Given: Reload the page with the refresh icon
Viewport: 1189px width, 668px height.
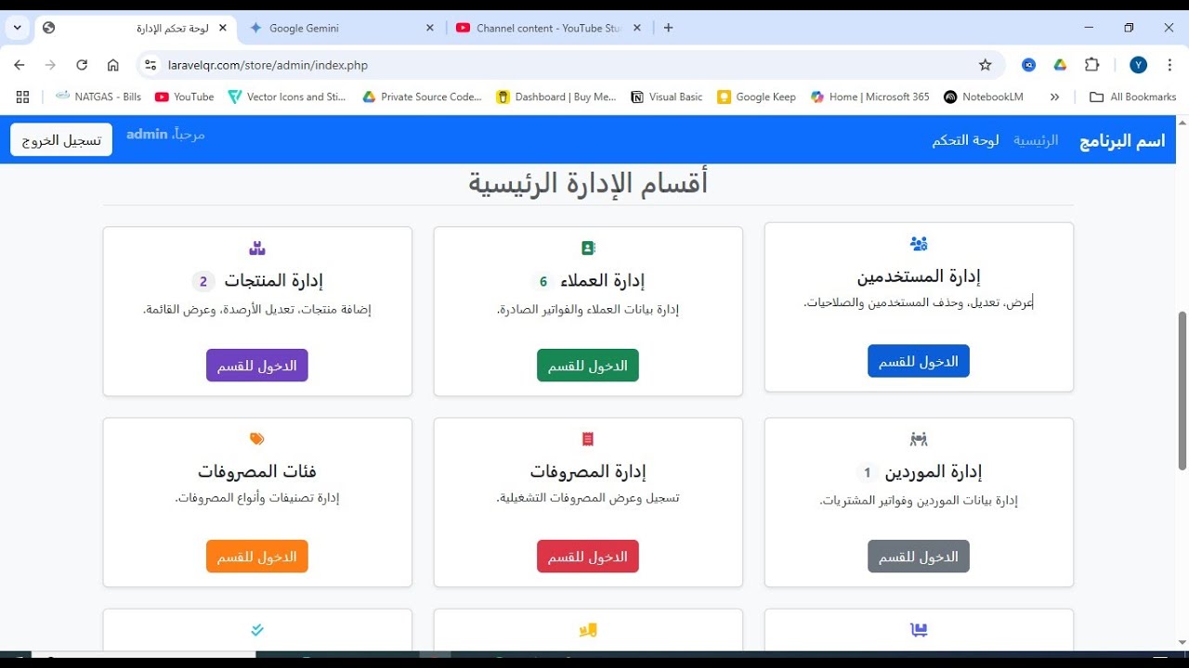Looking at the screenshot, I should 82,65.
